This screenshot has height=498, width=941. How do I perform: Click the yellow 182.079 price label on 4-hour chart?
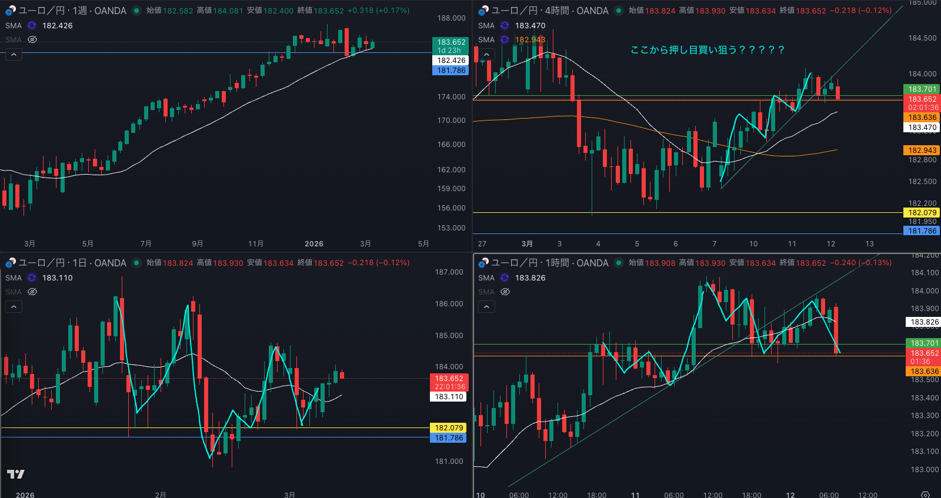pyautogui.click(x=922, y=213)
